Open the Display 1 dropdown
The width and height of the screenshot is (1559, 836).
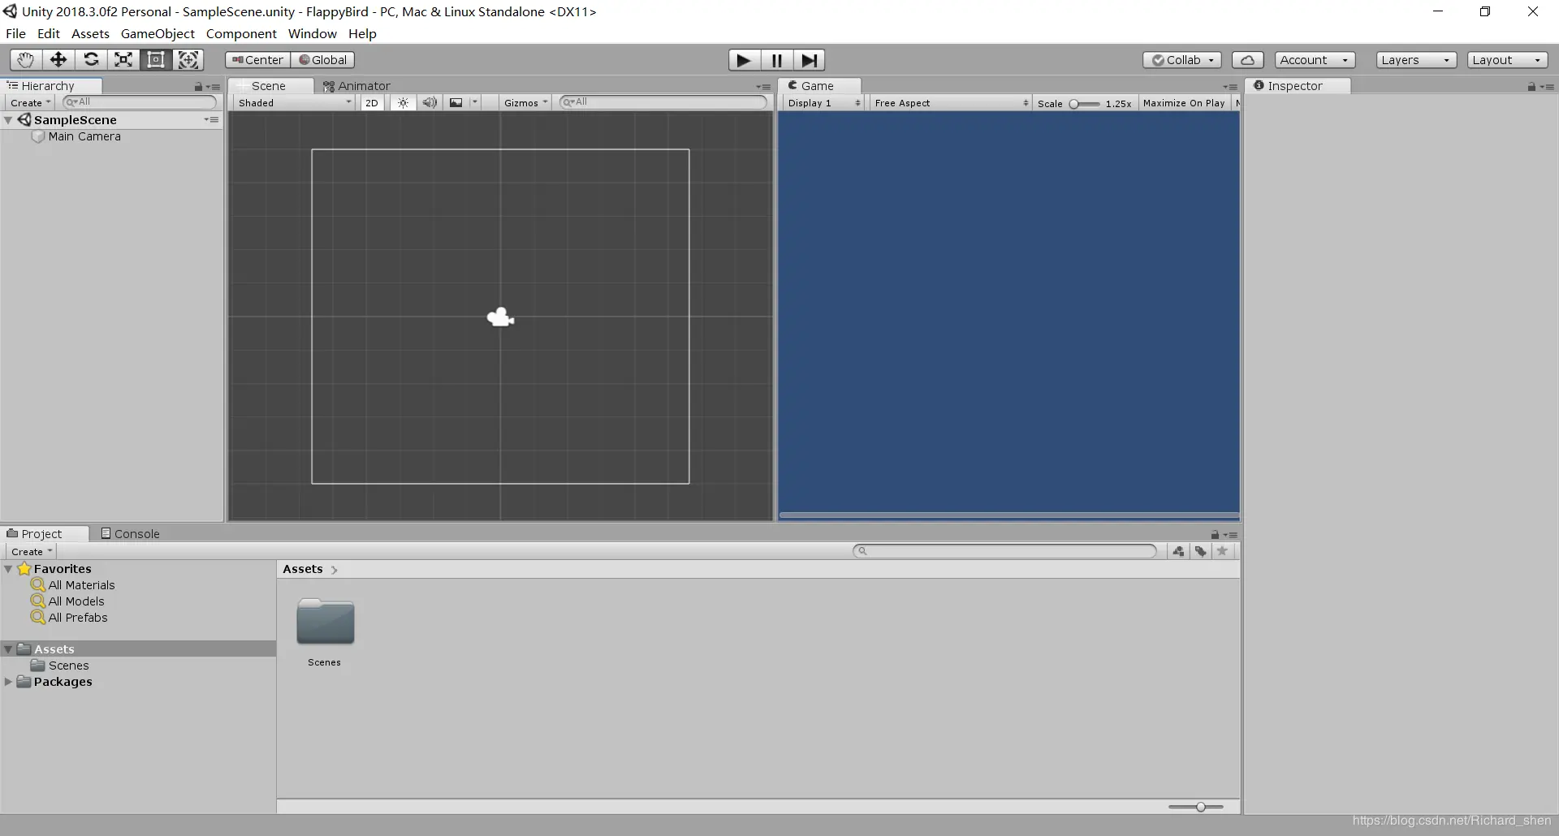(823, 103)
